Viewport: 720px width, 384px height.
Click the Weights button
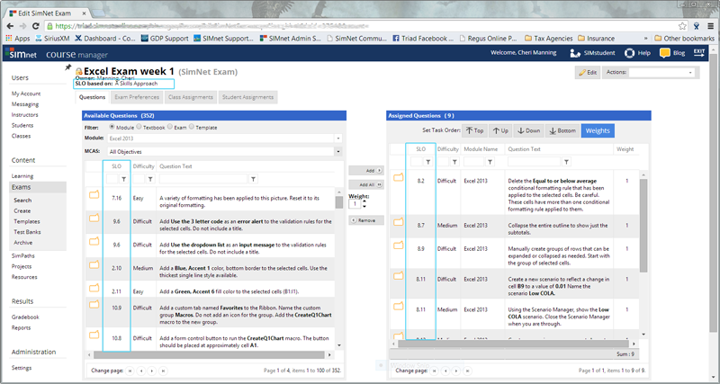click(x=598, y=130)
